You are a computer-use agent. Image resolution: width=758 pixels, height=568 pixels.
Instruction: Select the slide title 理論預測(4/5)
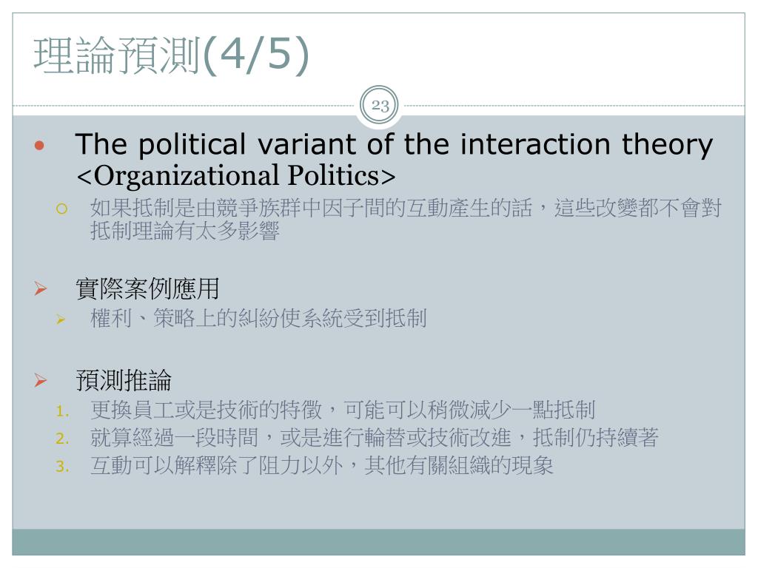click(x=171, y=55)
